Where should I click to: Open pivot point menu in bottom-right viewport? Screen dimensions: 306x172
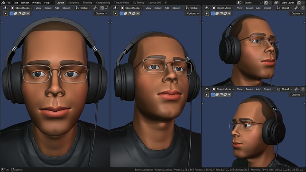pyautogui.click(x=297, y=89)
